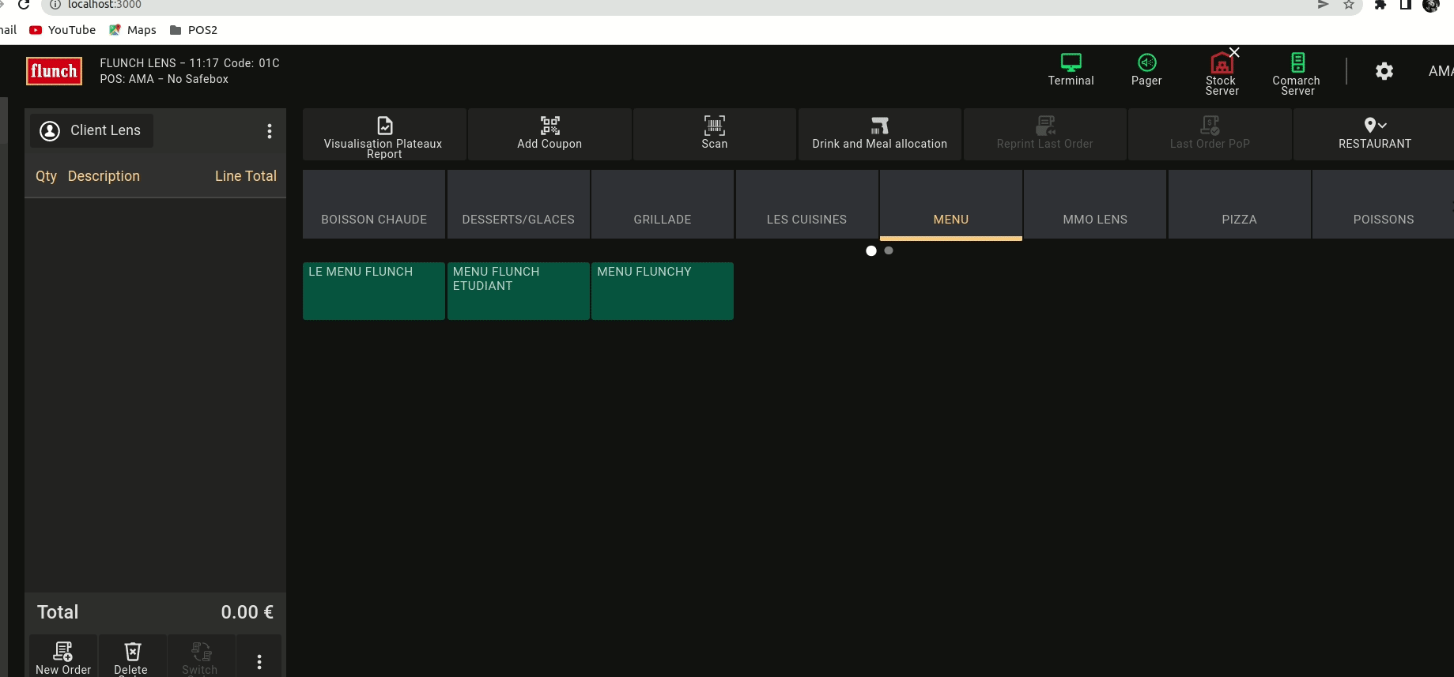Expand more order actions at bottom

click(x=259, y=661)
